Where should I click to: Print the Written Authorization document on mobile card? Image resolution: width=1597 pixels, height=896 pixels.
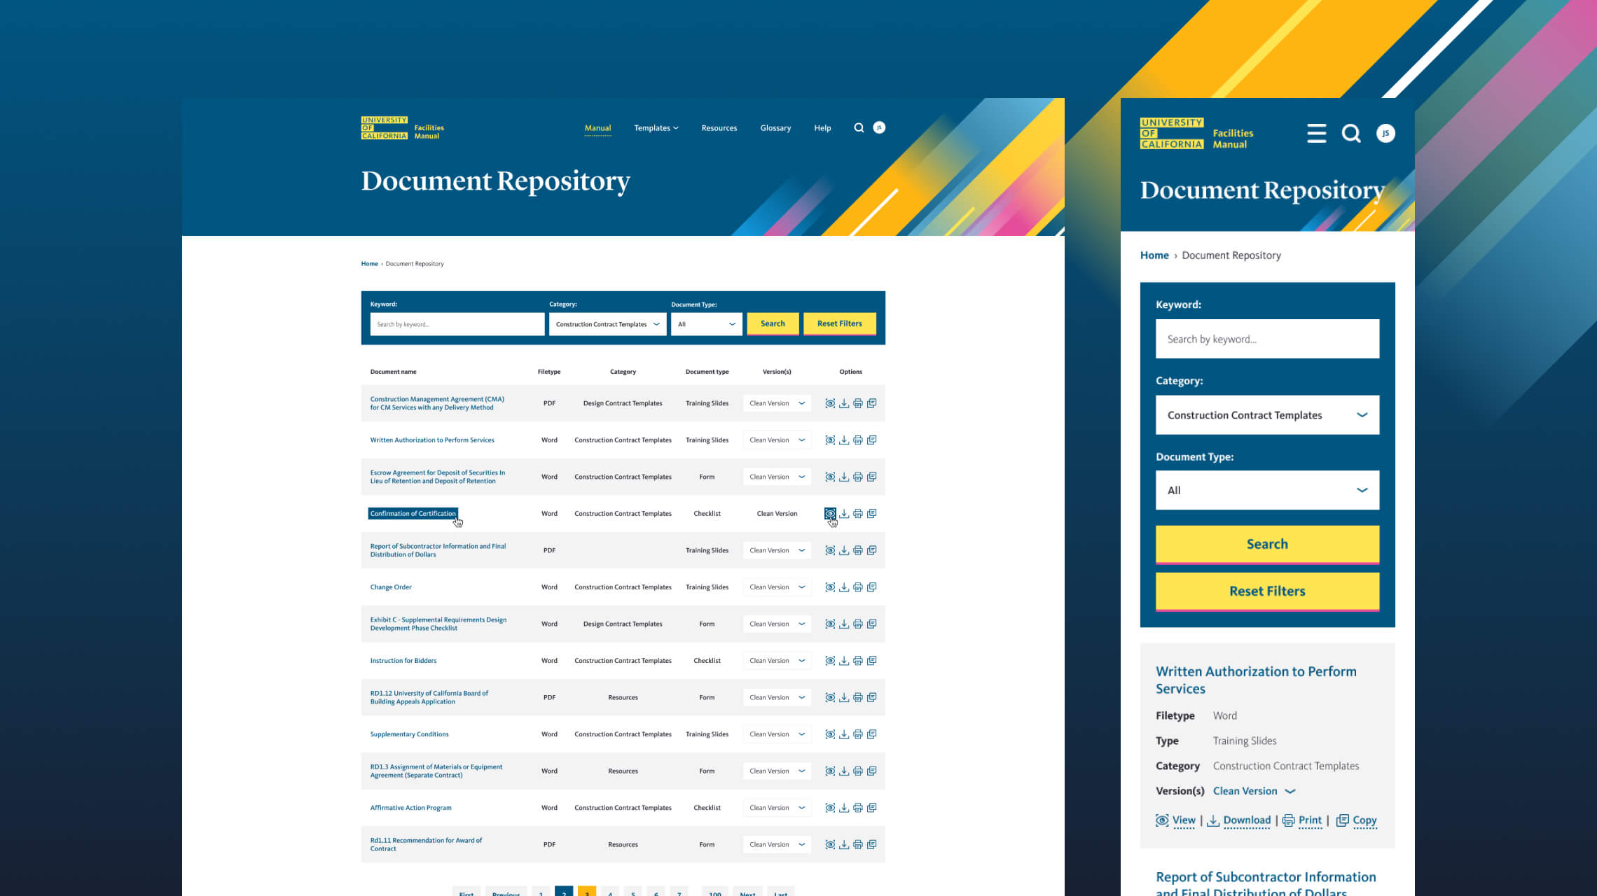[x=1301, y=820]
